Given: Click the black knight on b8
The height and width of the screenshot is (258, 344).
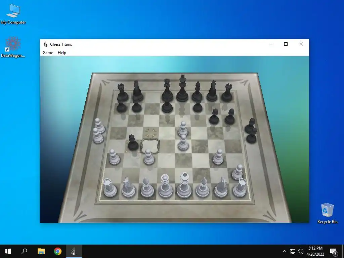Looking at the screenshot, I should click(137, 91).
